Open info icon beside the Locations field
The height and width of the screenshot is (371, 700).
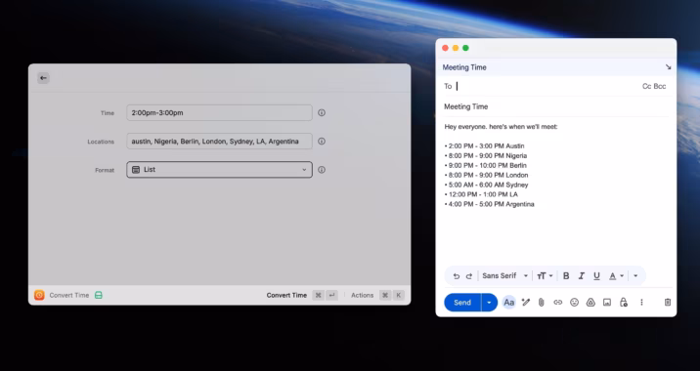322,142
